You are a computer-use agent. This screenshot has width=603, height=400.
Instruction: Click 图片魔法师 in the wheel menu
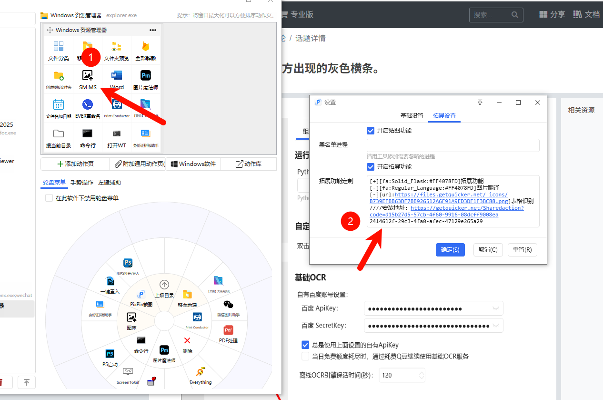164,354
